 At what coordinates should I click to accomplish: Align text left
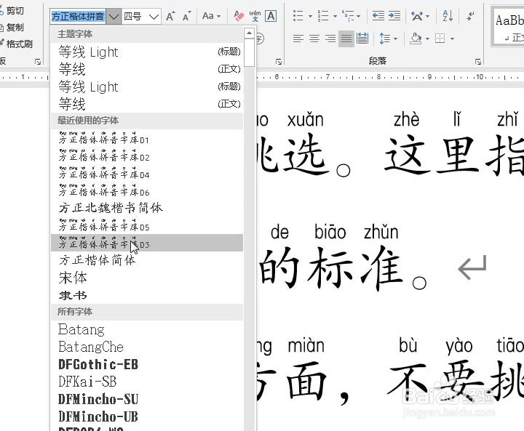click(x=298, y=39)
